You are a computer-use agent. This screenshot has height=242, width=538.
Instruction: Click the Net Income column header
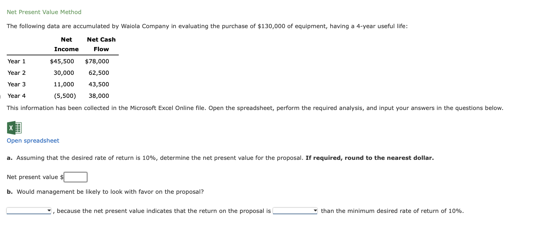click(x=66, y=44)
